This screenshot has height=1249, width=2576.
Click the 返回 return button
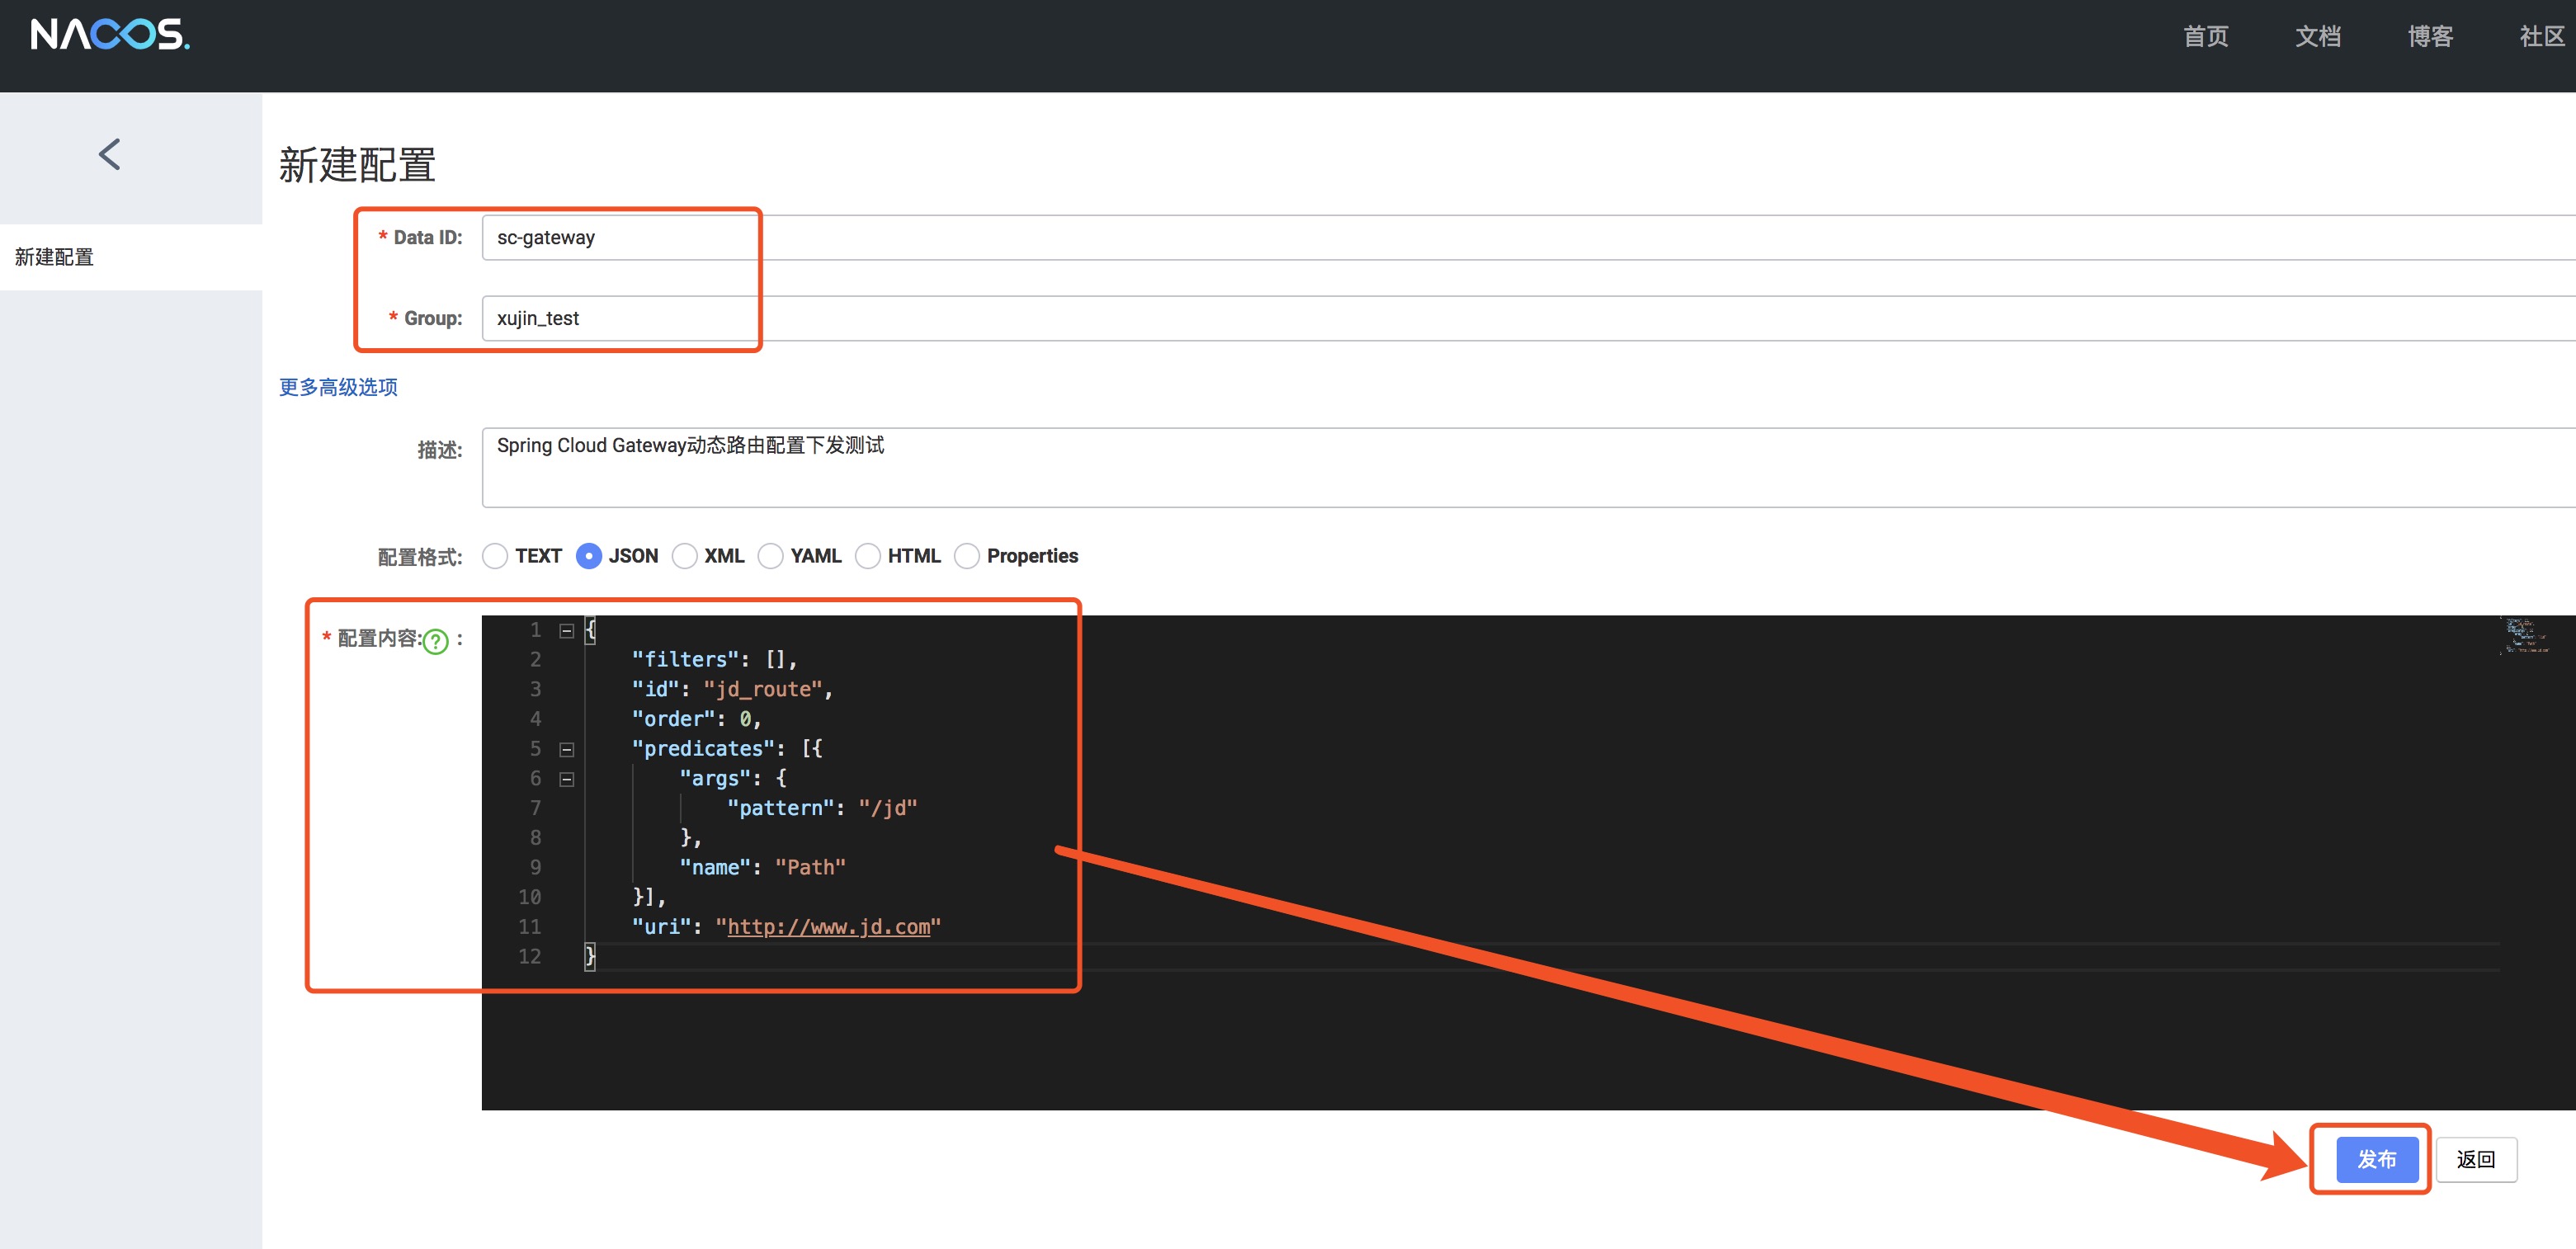click(x=2475, y=1159)
